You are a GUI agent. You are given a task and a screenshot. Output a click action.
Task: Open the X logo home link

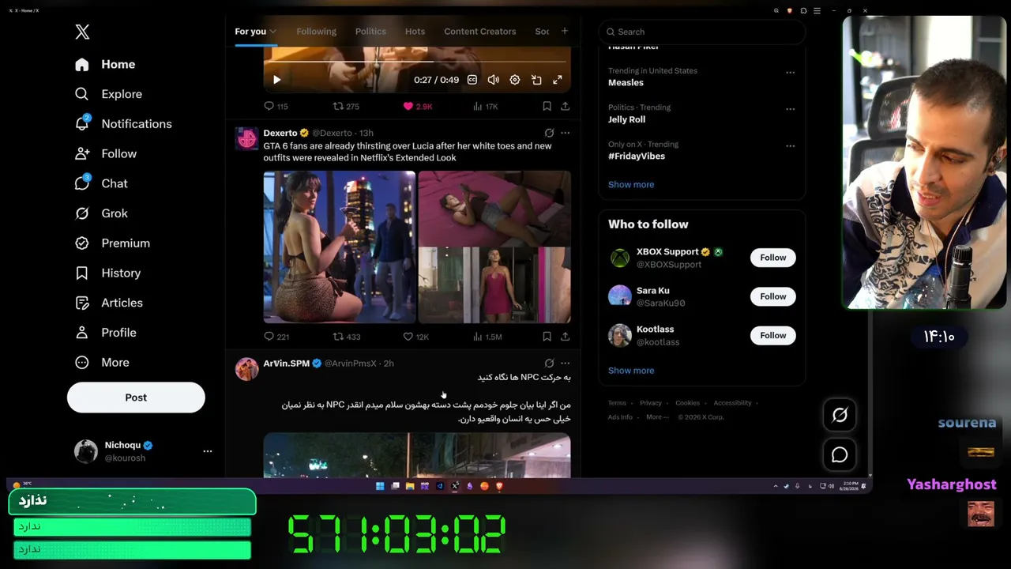(x=82, y=32)
